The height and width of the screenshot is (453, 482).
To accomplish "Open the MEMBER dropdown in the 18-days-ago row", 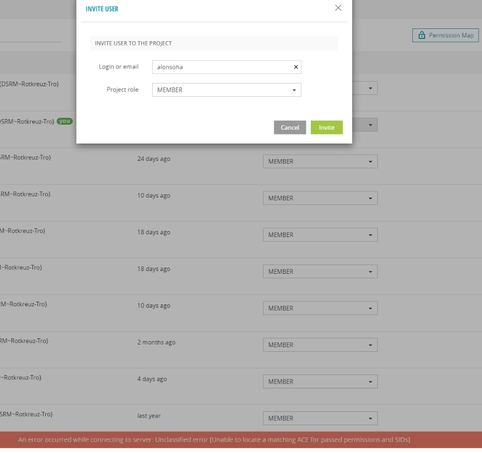I will click(371, 234).
